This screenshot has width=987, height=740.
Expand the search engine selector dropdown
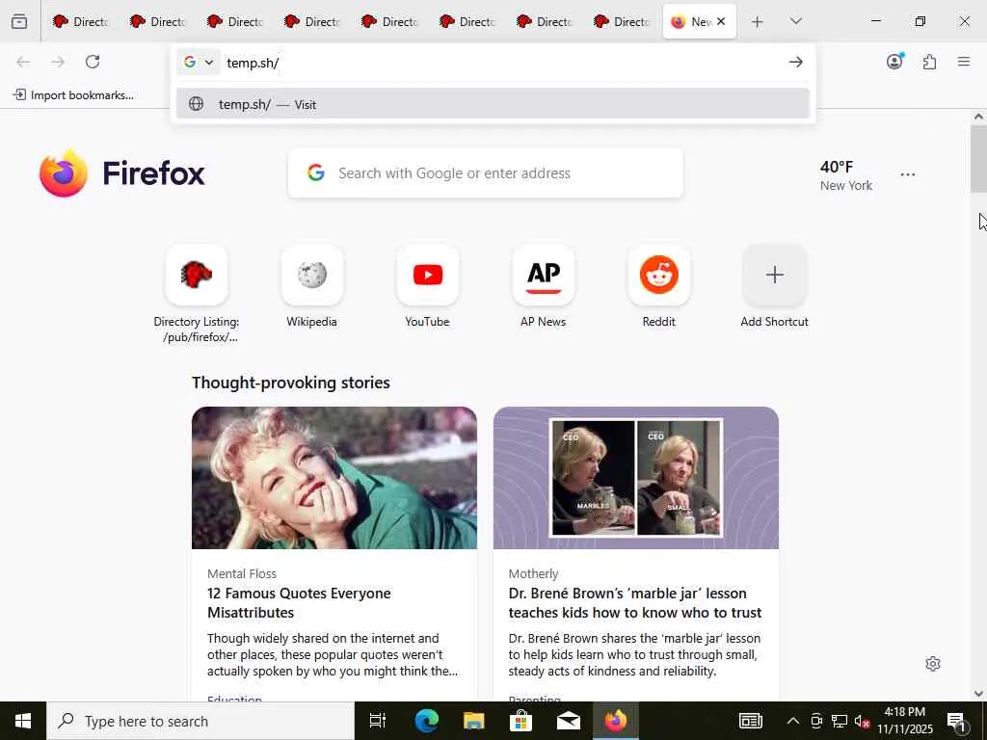199,62
